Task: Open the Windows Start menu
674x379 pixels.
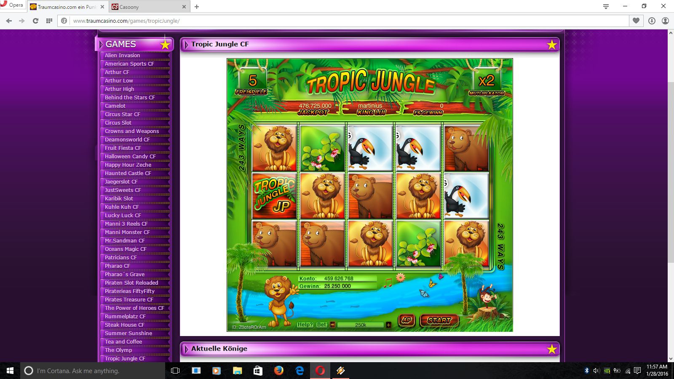Action: coord(10,371)
